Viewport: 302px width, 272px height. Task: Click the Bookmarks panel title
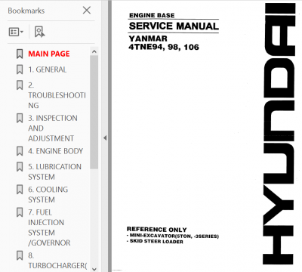point(26,11)
